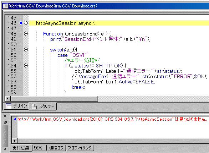Switch to the 検索 tab
The width and height of the screenshot is (209, 153).
coord(39,148)
